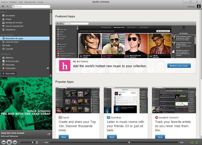
Task: Click the Belle & Sebastian album artwork
Action: tap(26, 104)
